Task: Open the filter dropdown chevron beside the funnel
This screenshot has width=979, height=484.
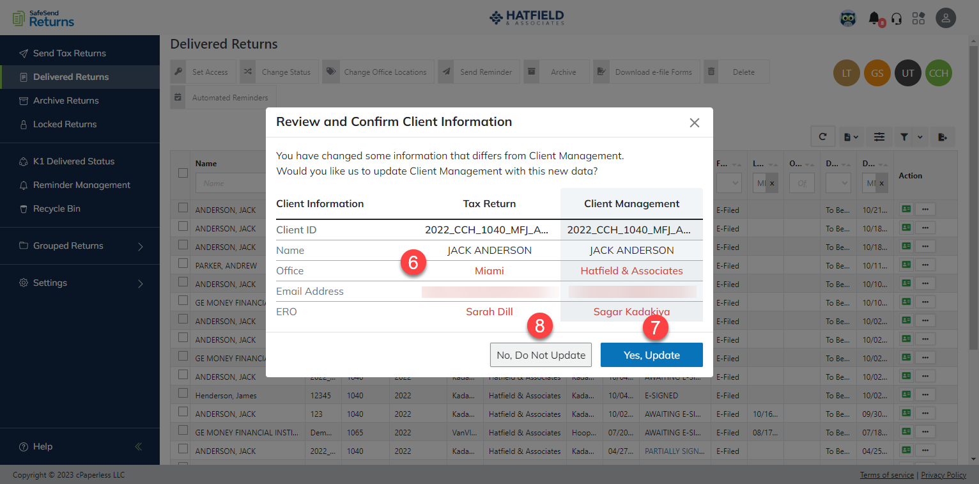Action: click(920, 136)
